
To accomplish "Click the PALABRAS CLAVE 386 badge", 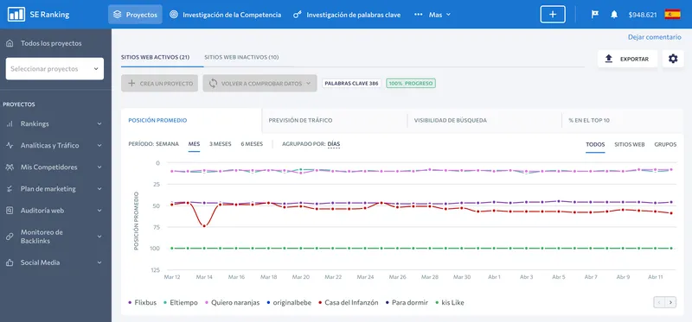I will coord(352,83).
